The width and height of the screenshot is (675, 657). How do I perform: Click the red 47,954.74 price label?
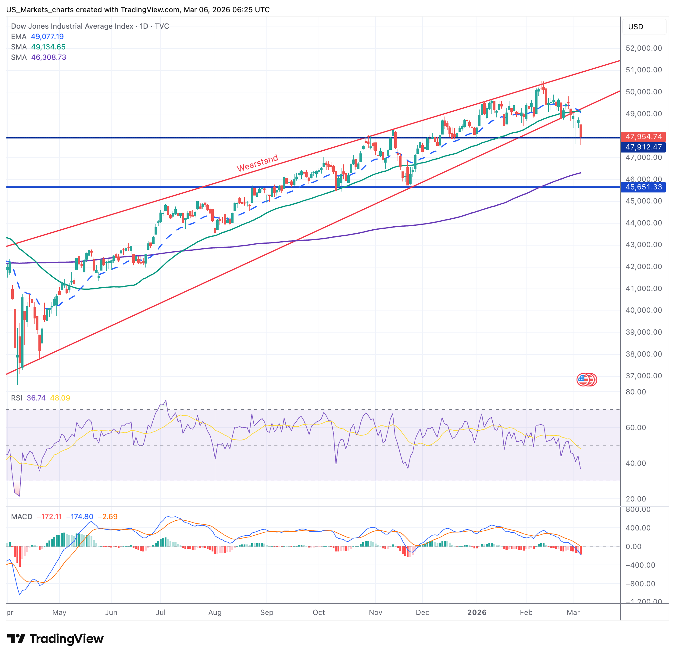[x=643, y=137]
